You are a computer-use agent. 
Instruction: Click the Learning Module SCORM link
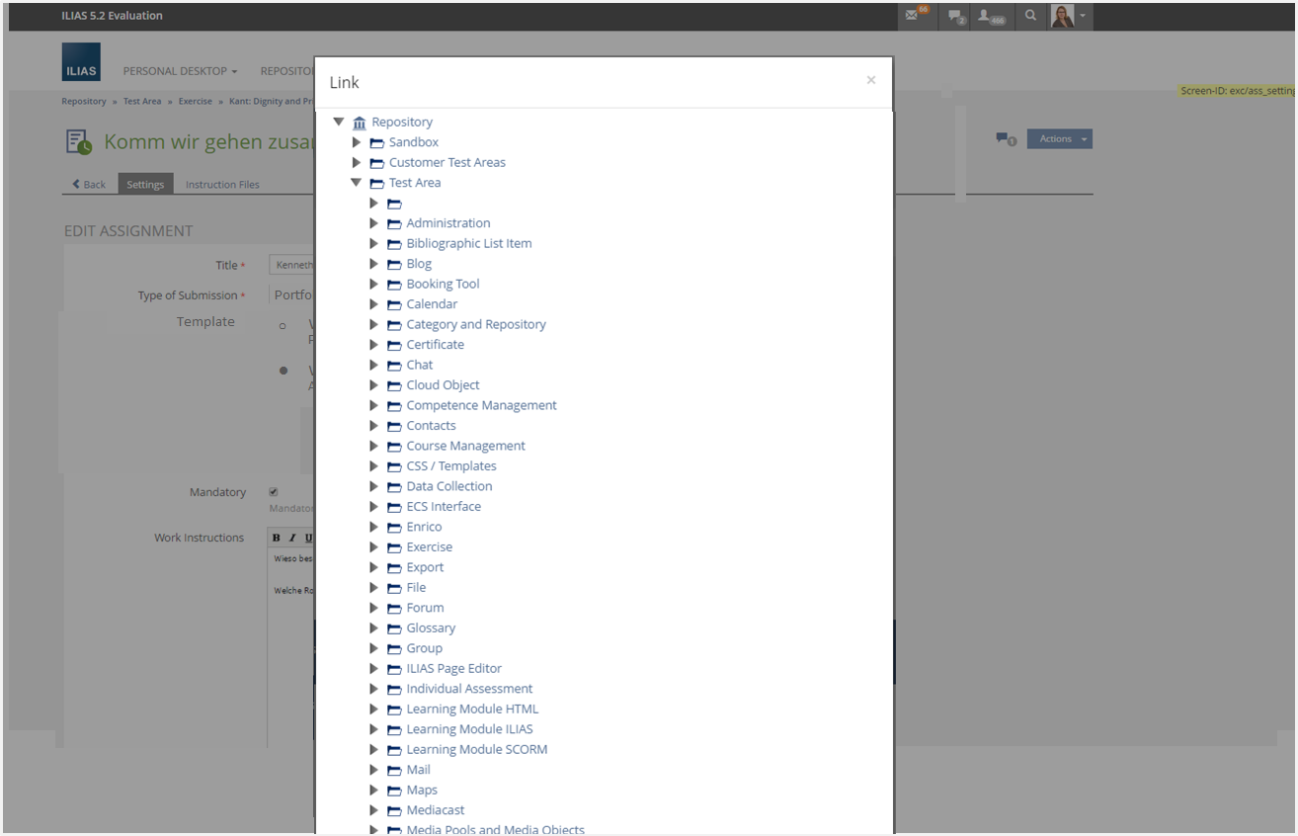click(x=476, y=749)
